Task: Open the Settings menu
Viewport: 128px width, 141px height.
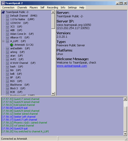Action: [72, 7]
